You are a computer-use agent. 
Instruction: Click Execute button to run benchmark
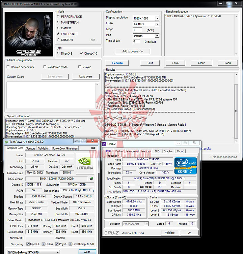(x=117, y=63)
